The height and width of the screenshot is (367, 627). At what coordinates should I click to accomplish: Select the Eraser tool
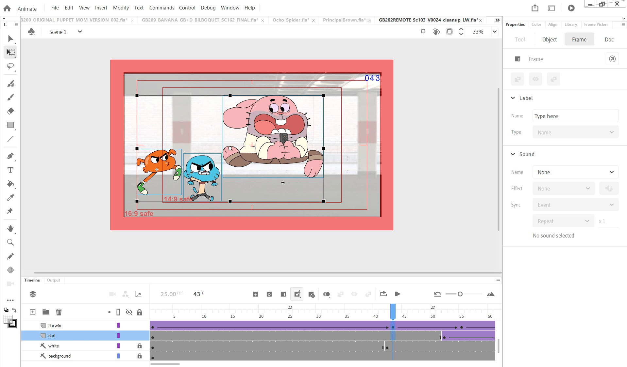click(10, 111)
